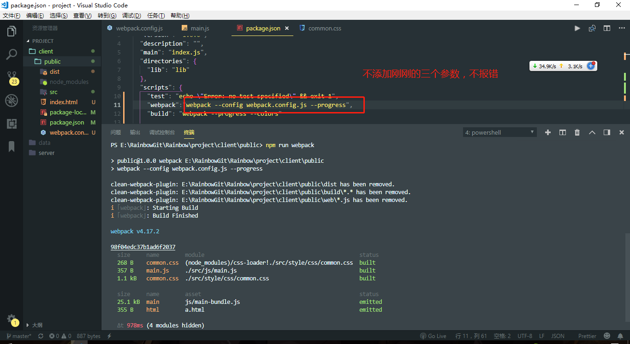Open the Explorer view in activity bar
The image size is (630, 344).
pos(12,31)
